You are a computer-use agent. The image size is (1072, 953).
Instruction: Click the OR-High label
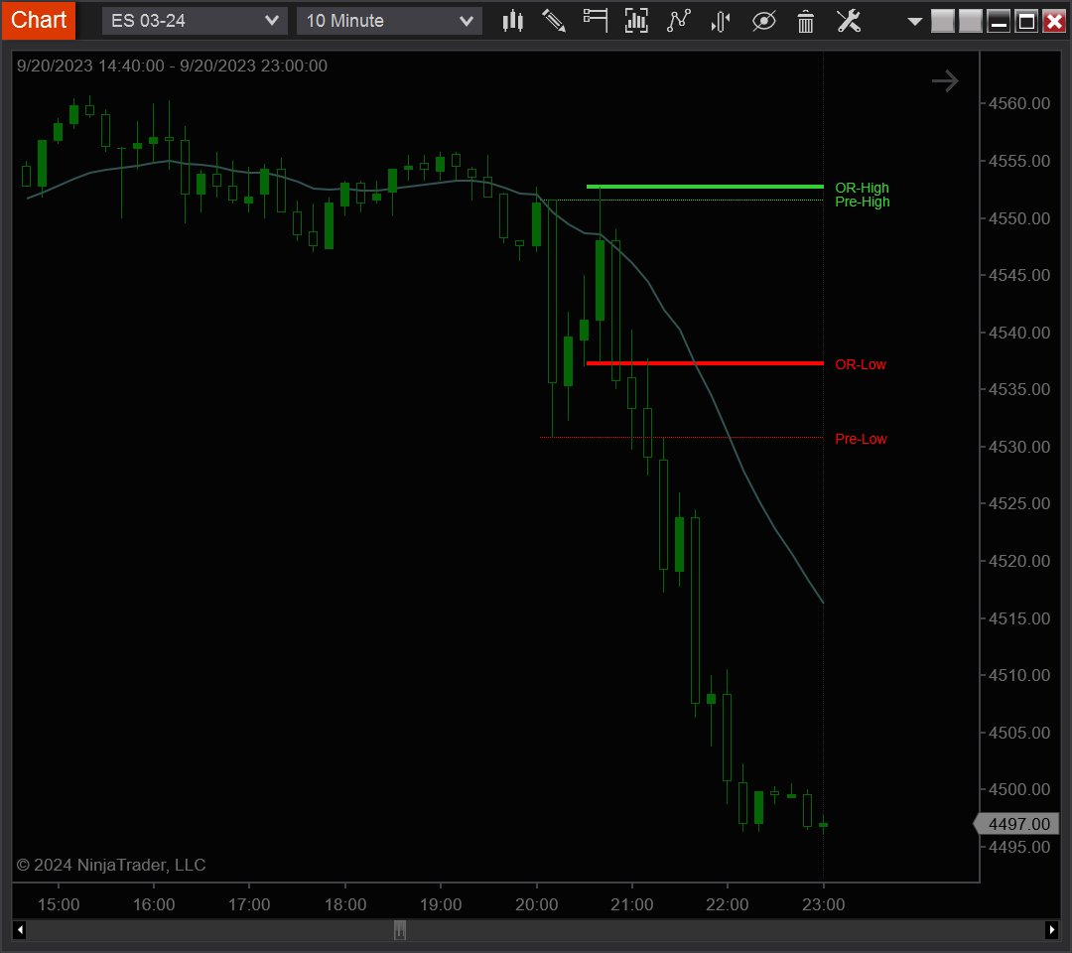click(x=862, y=188)
